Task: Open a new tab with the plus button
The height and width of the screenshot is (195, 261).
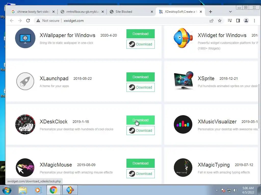Action: 210,12
